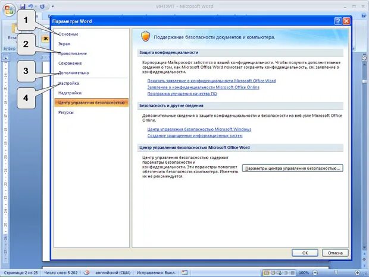The width and height of the screenshot is (369, 277).
Task: Switch to Web Layout view in status bar
Action: coord(279,273)
